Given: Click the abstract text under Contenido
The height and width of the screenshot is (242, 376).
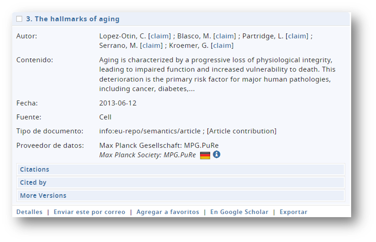Looking at the screenshot, I should click(x=214, y=75).
